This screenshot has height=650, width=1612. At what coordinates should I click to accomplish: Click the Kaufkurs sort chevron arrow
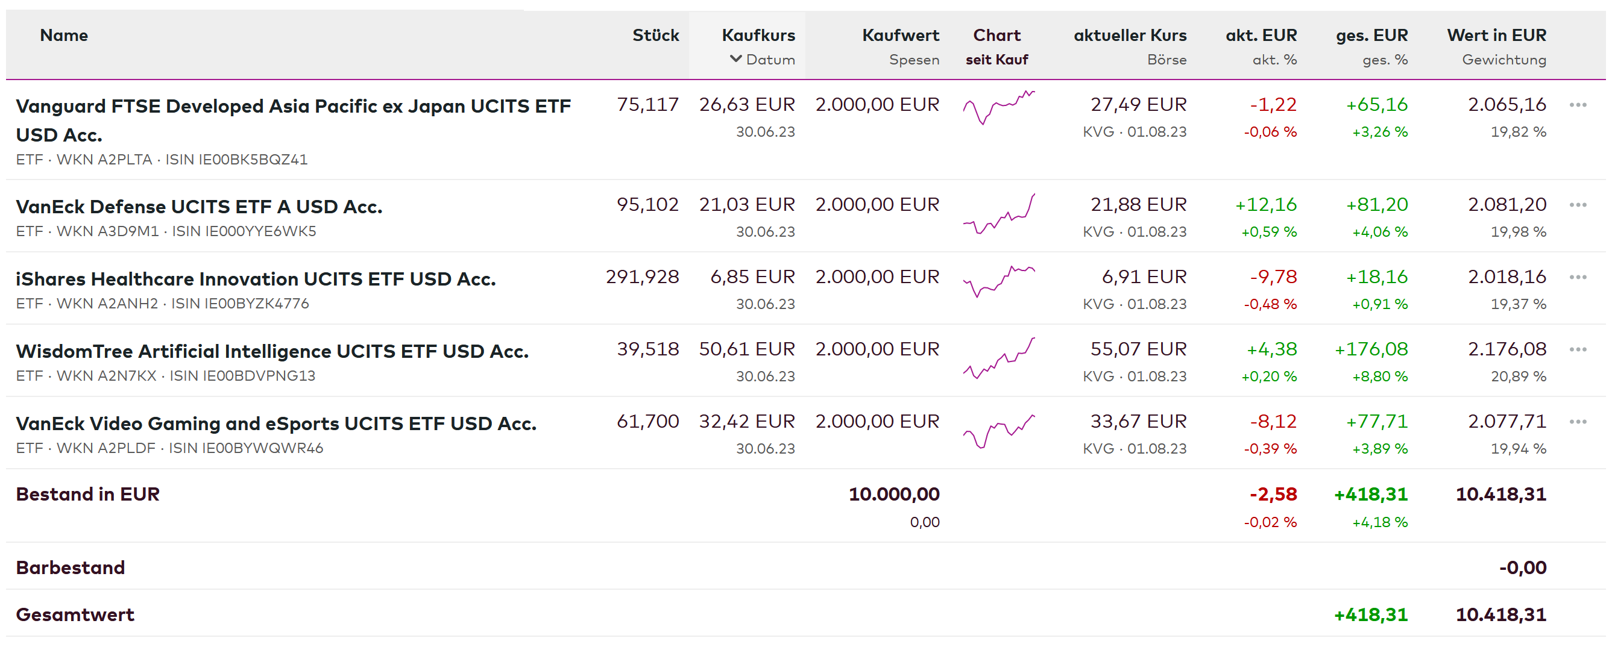[x=736, y=59]
